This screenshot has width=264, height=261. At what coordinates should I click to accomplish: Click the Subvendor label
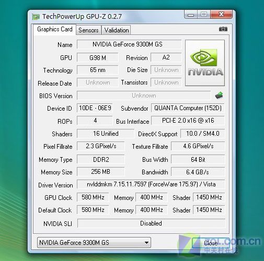click(x=134, y=109)
